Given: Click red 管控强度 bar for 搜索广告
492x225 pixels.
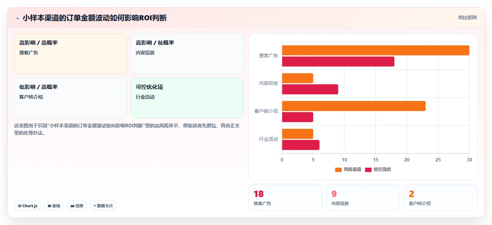Looking at the screenshot, I should [x=338, y=62].
